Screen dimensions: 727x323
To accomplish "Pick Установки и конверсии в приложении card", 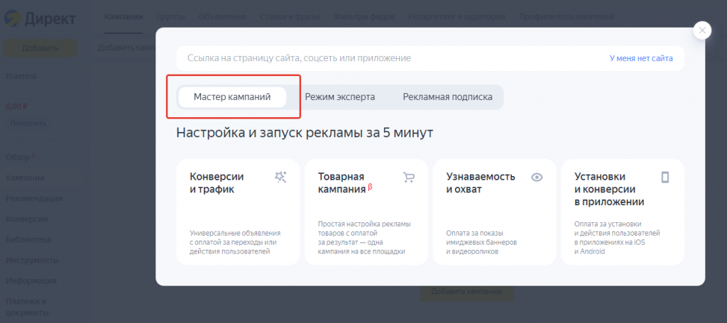I will 623,212.
